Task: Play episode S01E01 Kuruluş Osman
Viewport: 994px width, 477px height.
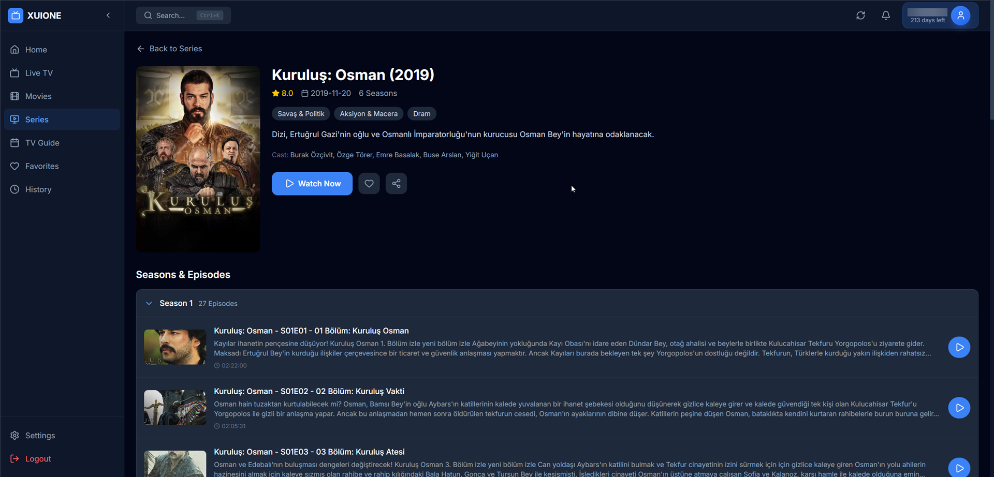Action: (x=959, y=347)
